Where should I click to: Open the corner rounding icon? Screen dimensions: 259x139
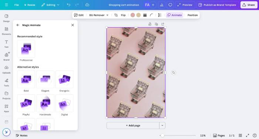(x=151, y=15)
